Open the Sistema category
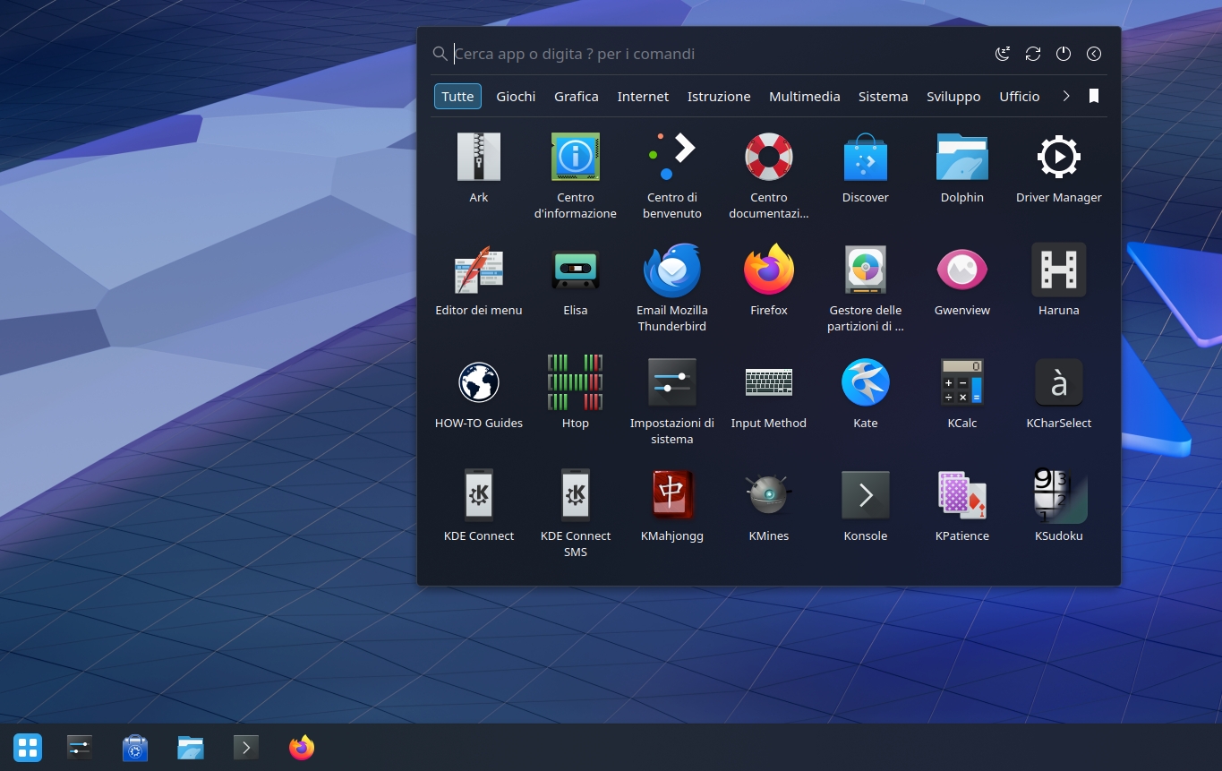This screenshot has width=1222, height=771. [x=884, y=96]
